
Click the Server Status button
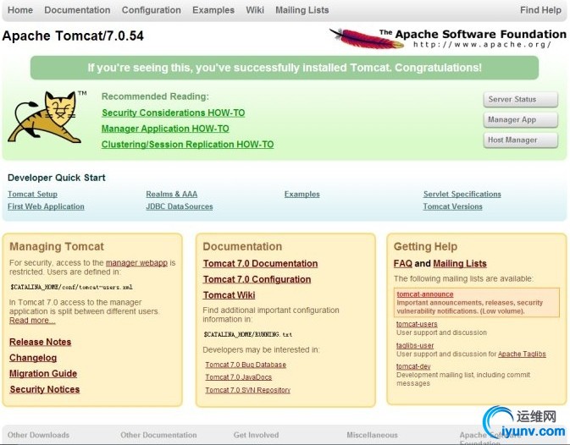click(x=521, y=99)
